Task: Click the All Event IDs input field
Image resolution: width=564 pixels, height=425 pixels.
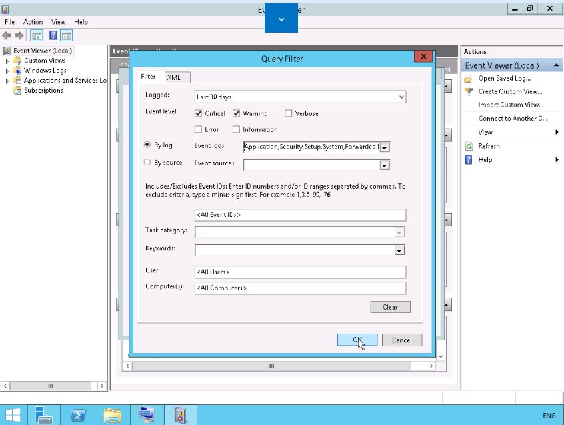Action: pos(301,215)
